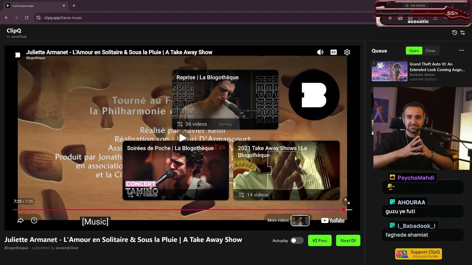
Task: Click the Rockstar Games channel name
Action: [422, 75]
